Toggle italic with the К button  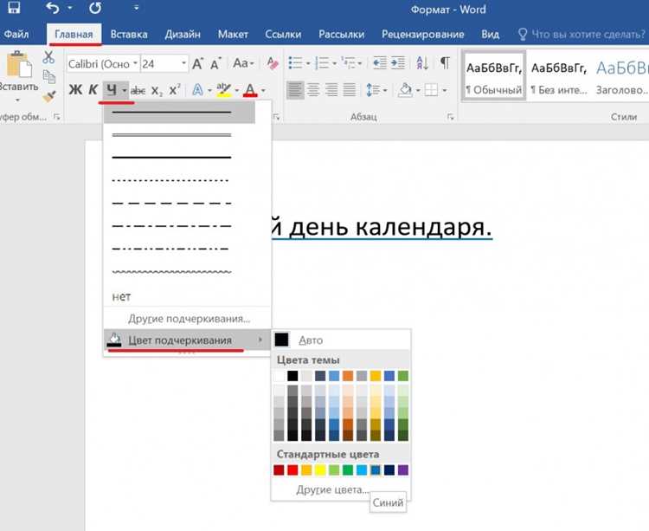tap(93, 89)
